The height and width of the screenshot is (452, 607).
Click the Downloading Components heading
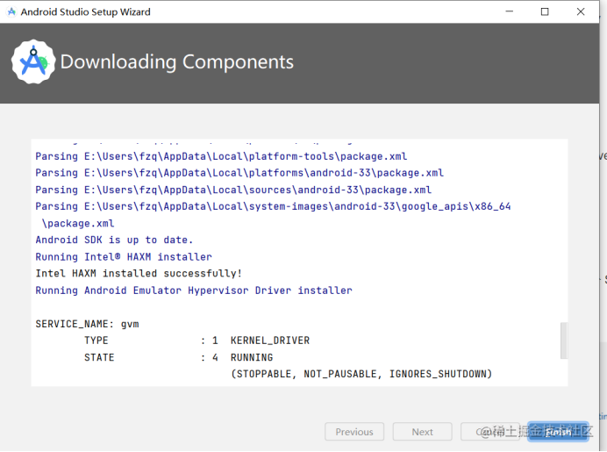tap(177, 62)
